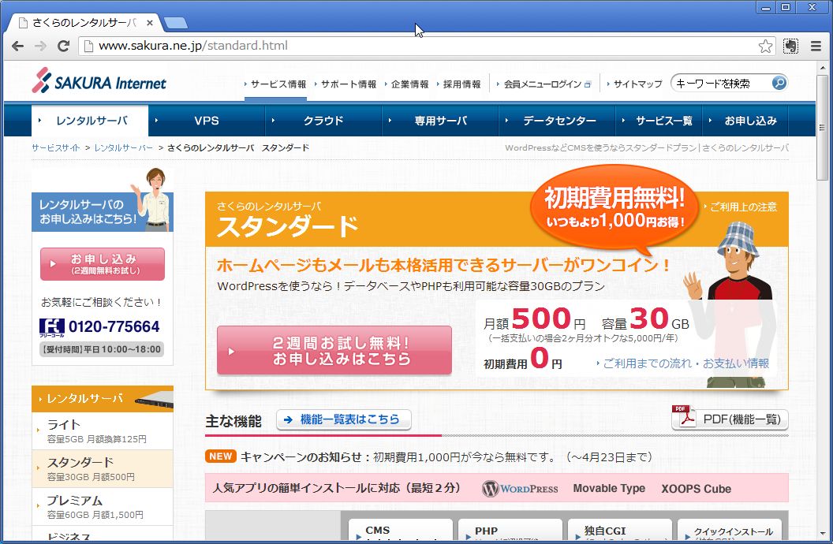Click the free-dial phone logo icon
Screen dimensions: 833x544
[x=51, y=327]
